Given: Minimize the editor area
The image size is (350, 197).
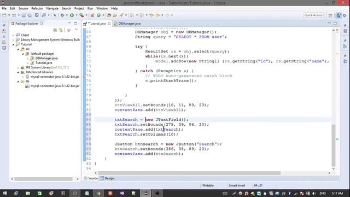Looking at the screenshot, I should click(x=329, y=23).
